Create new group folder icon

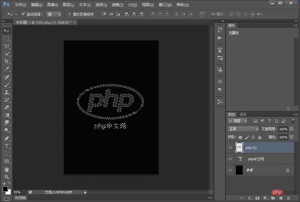pos(273,198)
